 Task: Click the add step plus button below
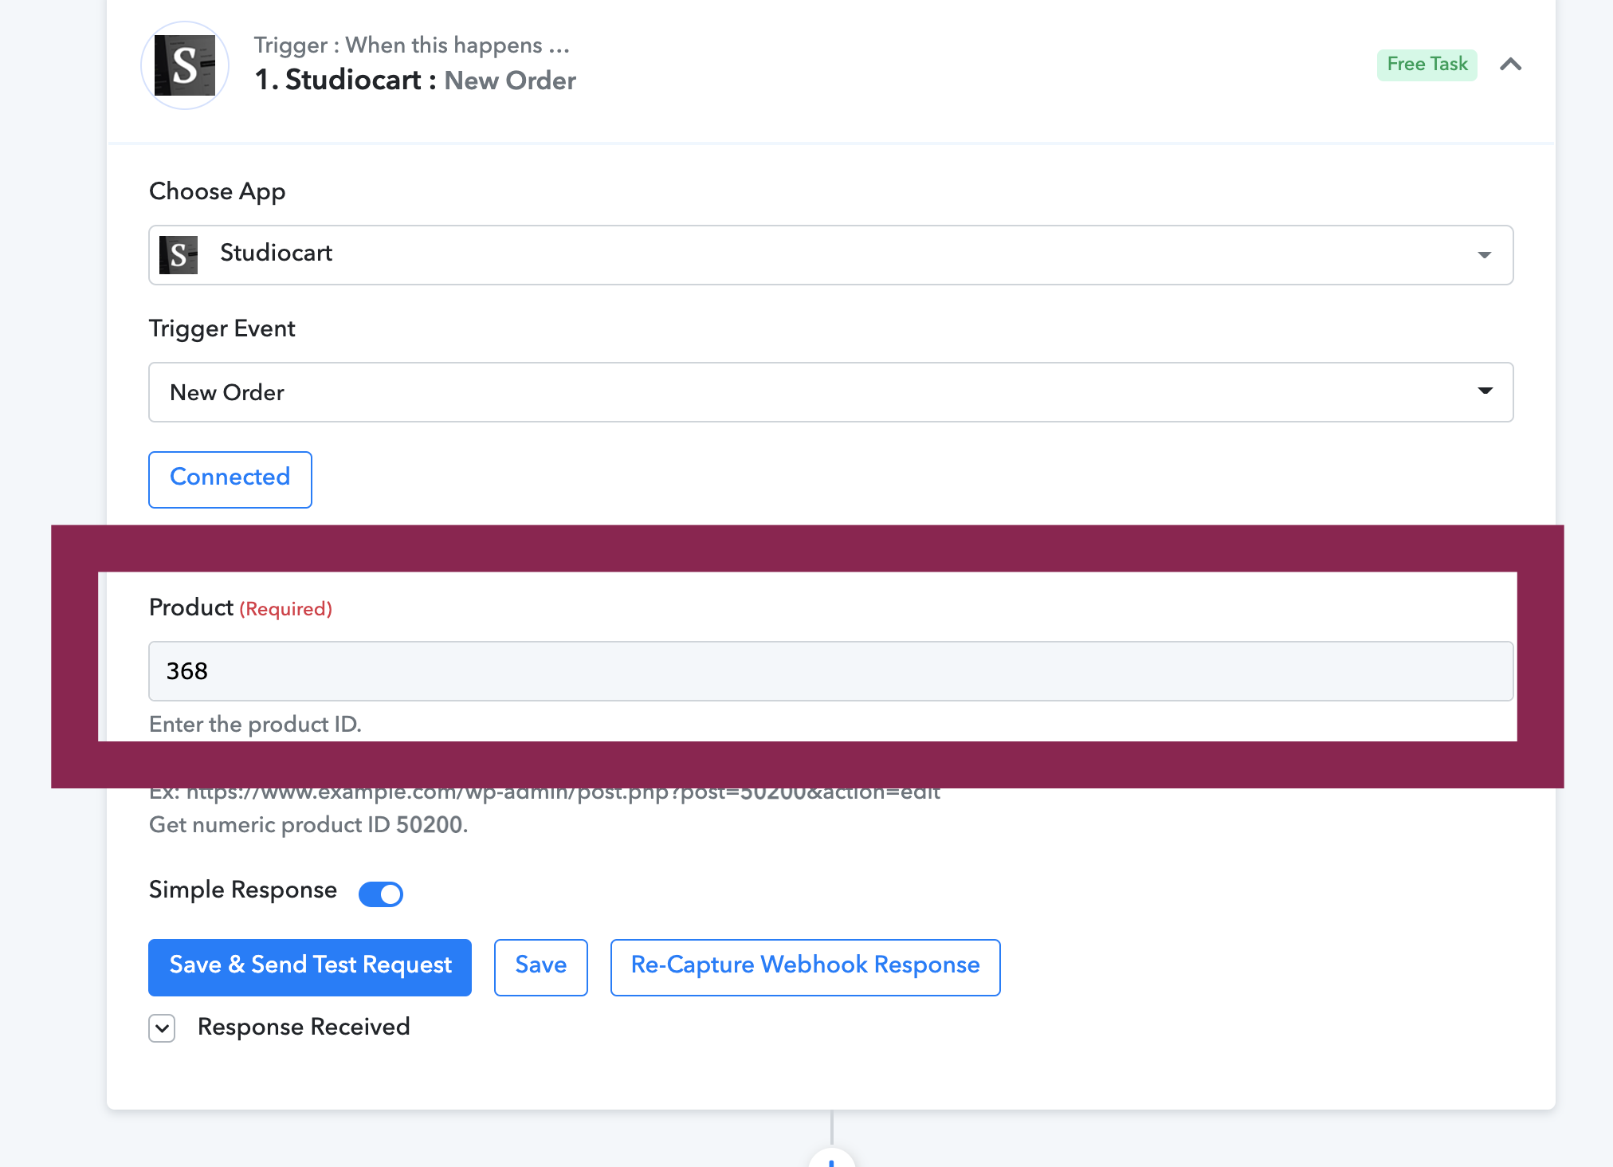(831, 1160)
